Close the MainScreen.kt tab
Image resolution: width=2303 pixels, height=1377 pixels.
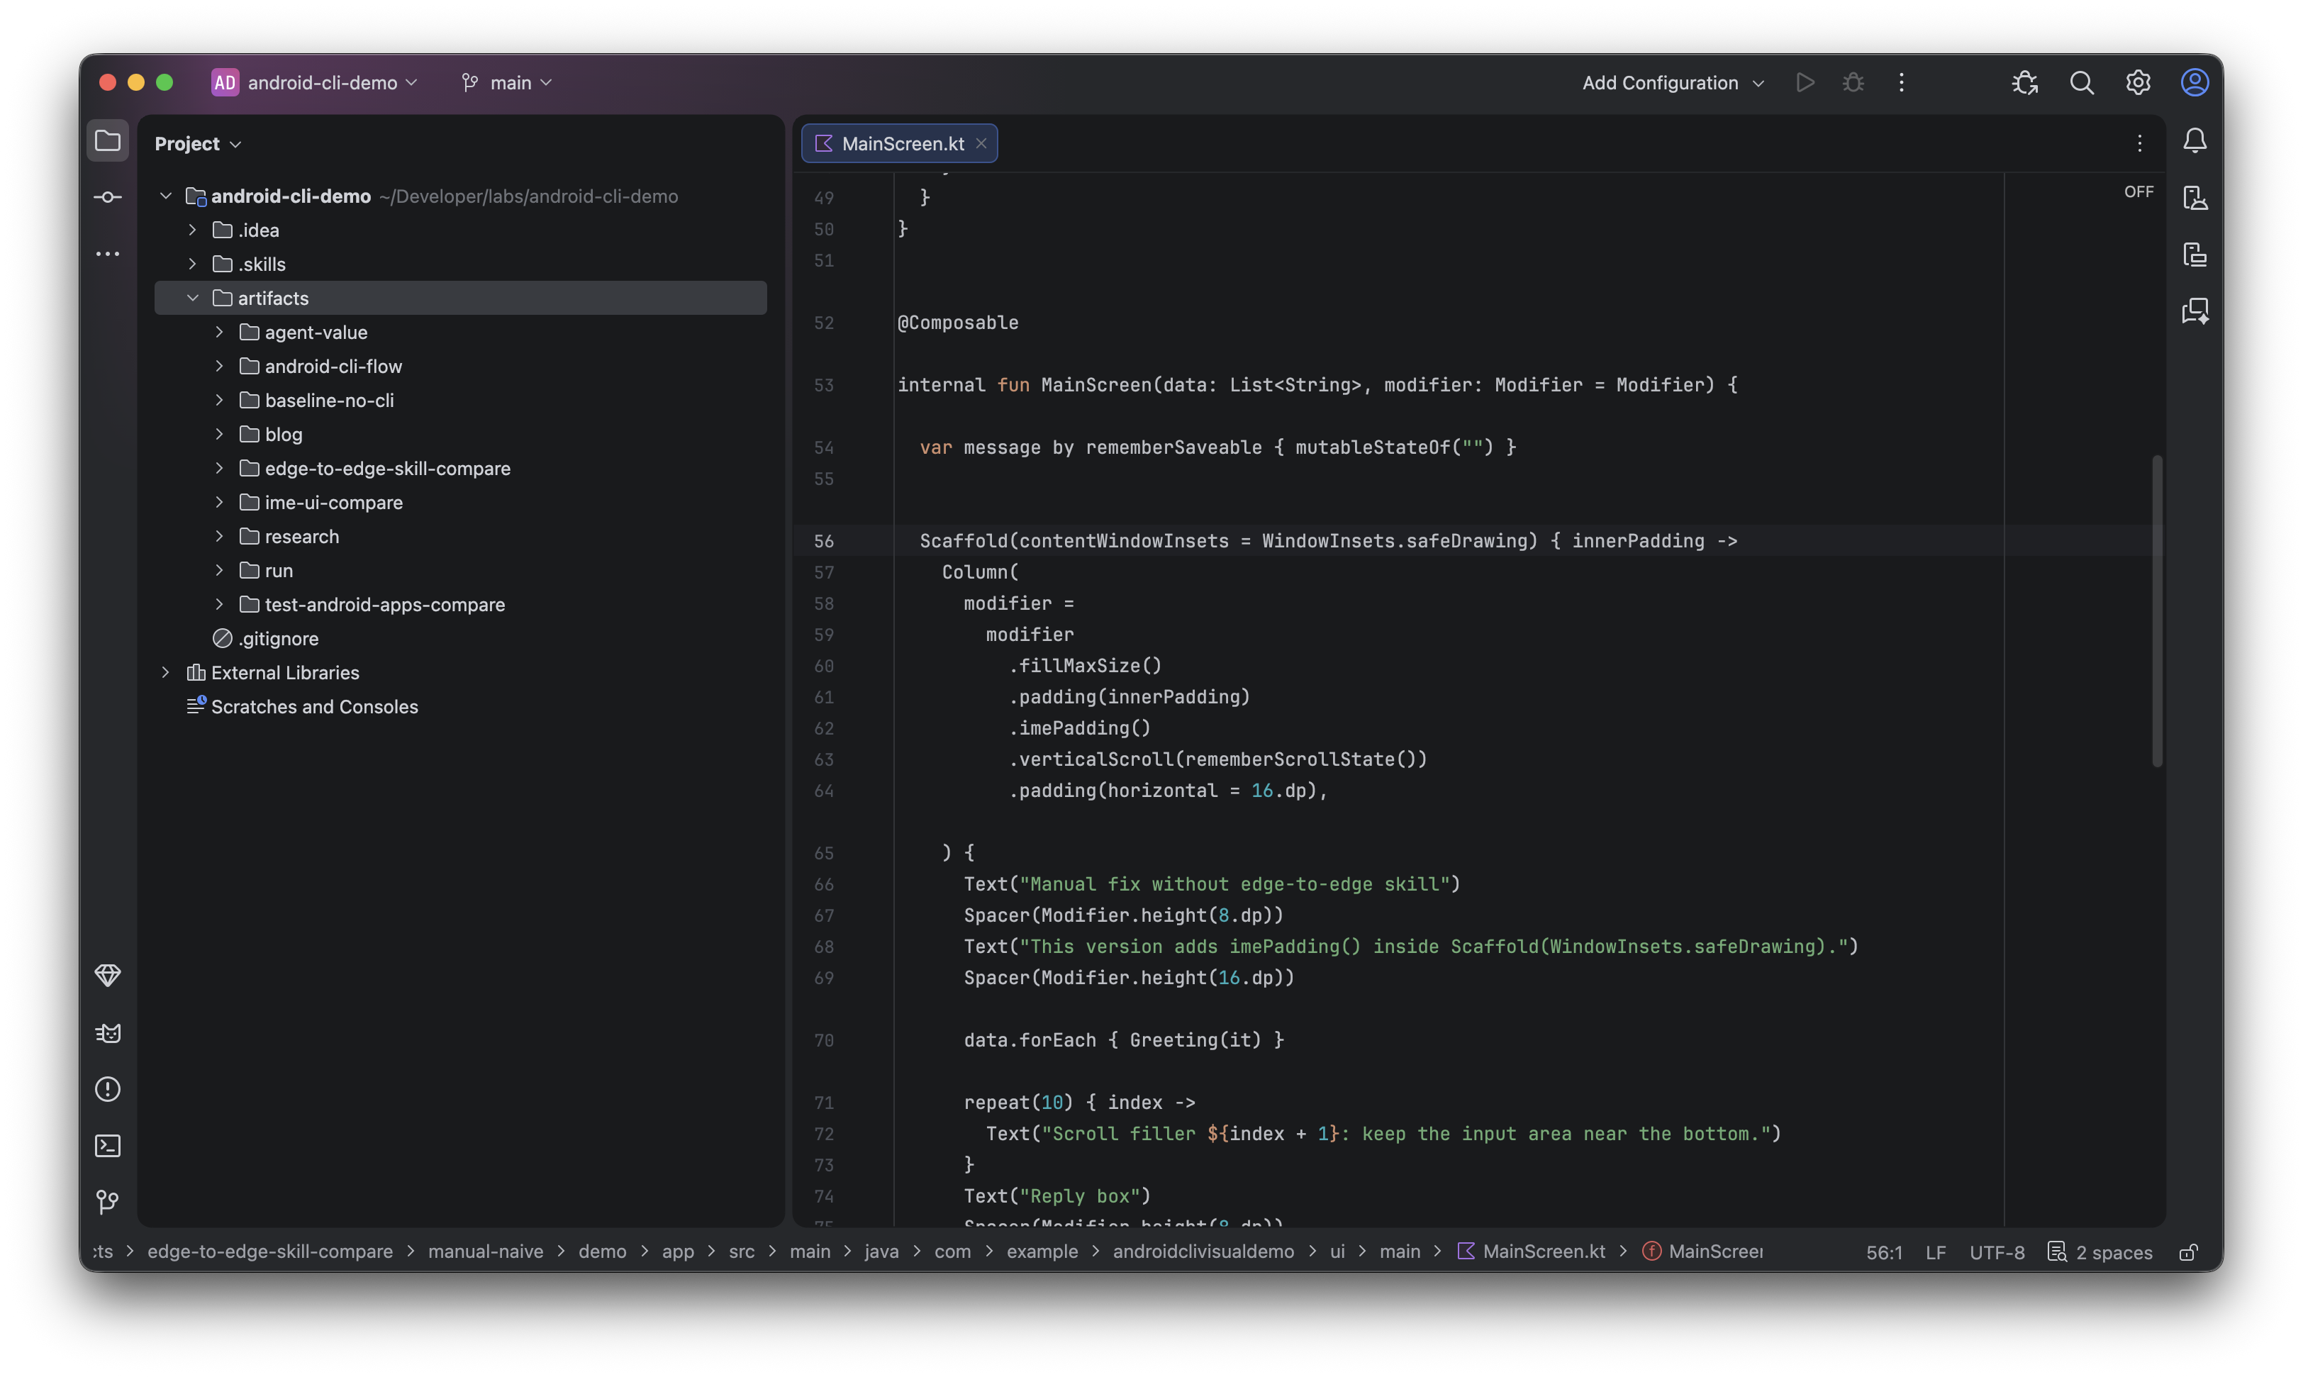click(981, 144)
